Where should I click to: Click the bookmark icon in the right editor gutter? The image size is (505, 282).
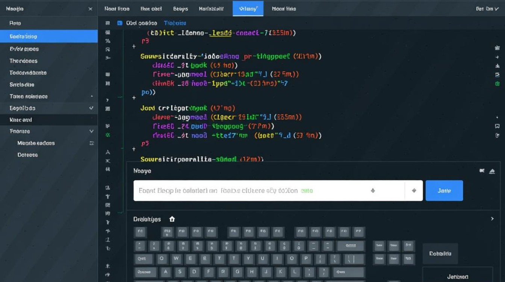(497, 126)
